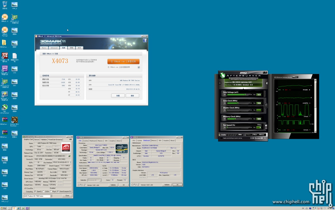Click OK in the Mainboard CPU-Z window
The height and width of the screenshot is (210, 335).
click(177, 185)
